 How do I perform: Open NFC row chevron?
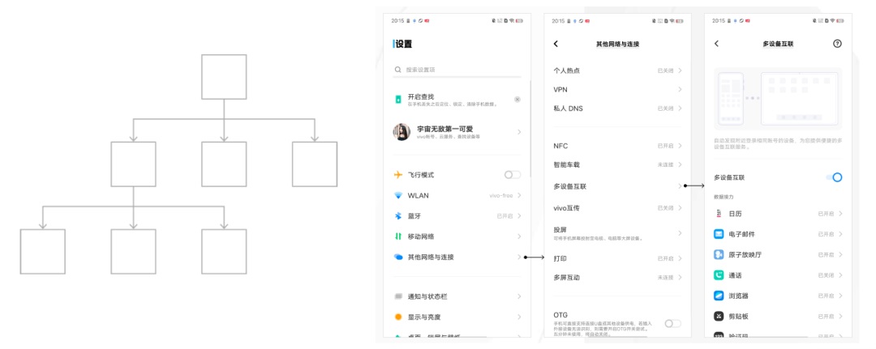(x=680, y=146)
